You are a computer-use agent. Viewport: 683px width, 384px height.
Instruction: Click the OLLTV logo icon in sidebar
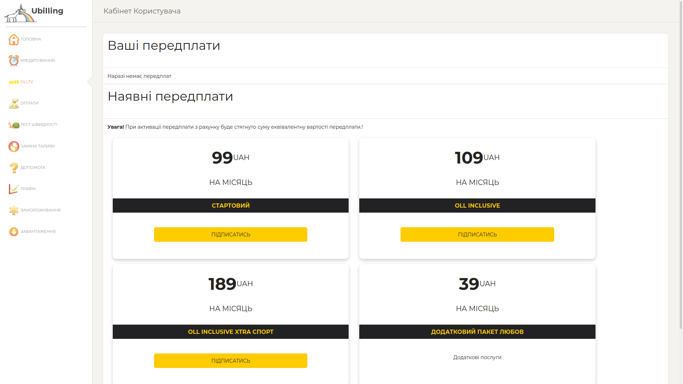[14, 82]
